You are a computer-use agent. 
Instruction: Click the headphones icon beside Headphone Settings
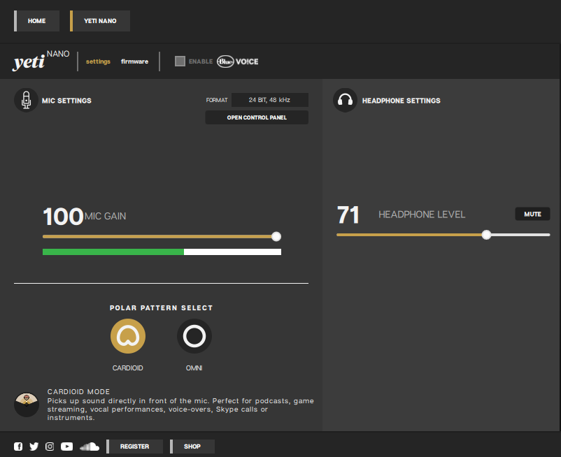(346, 100)
